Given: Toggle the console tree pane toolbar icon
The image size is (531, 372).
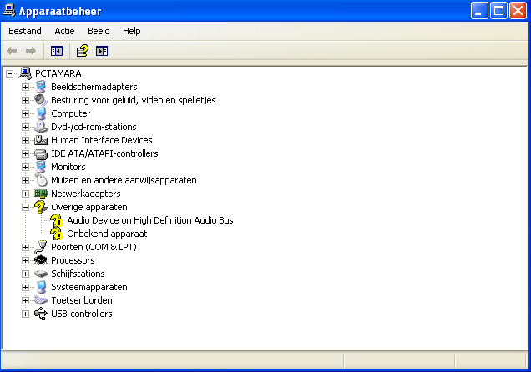Looking at the screenshot, I should click(57, 51).
